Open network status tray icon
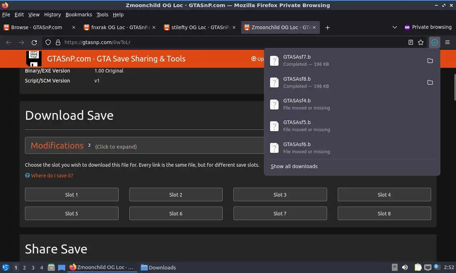The image size is (456, 273). pyautogui.click(x=428, y=267)
